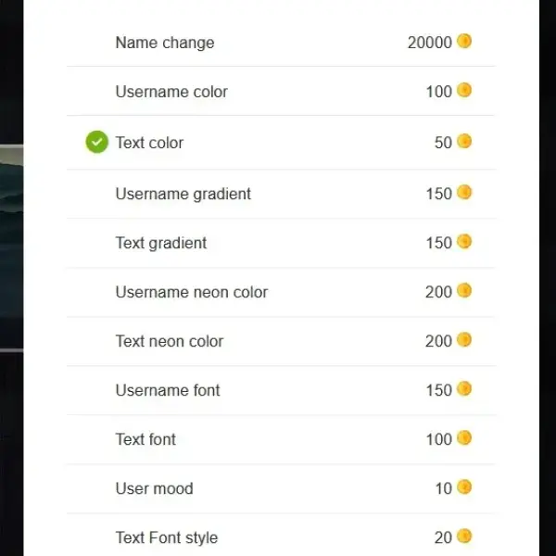Image resolution: width=556 pixels, height=556 pixels.
Task: Click the coin icon beside Text neon color
Action: (x=464, y=340)
